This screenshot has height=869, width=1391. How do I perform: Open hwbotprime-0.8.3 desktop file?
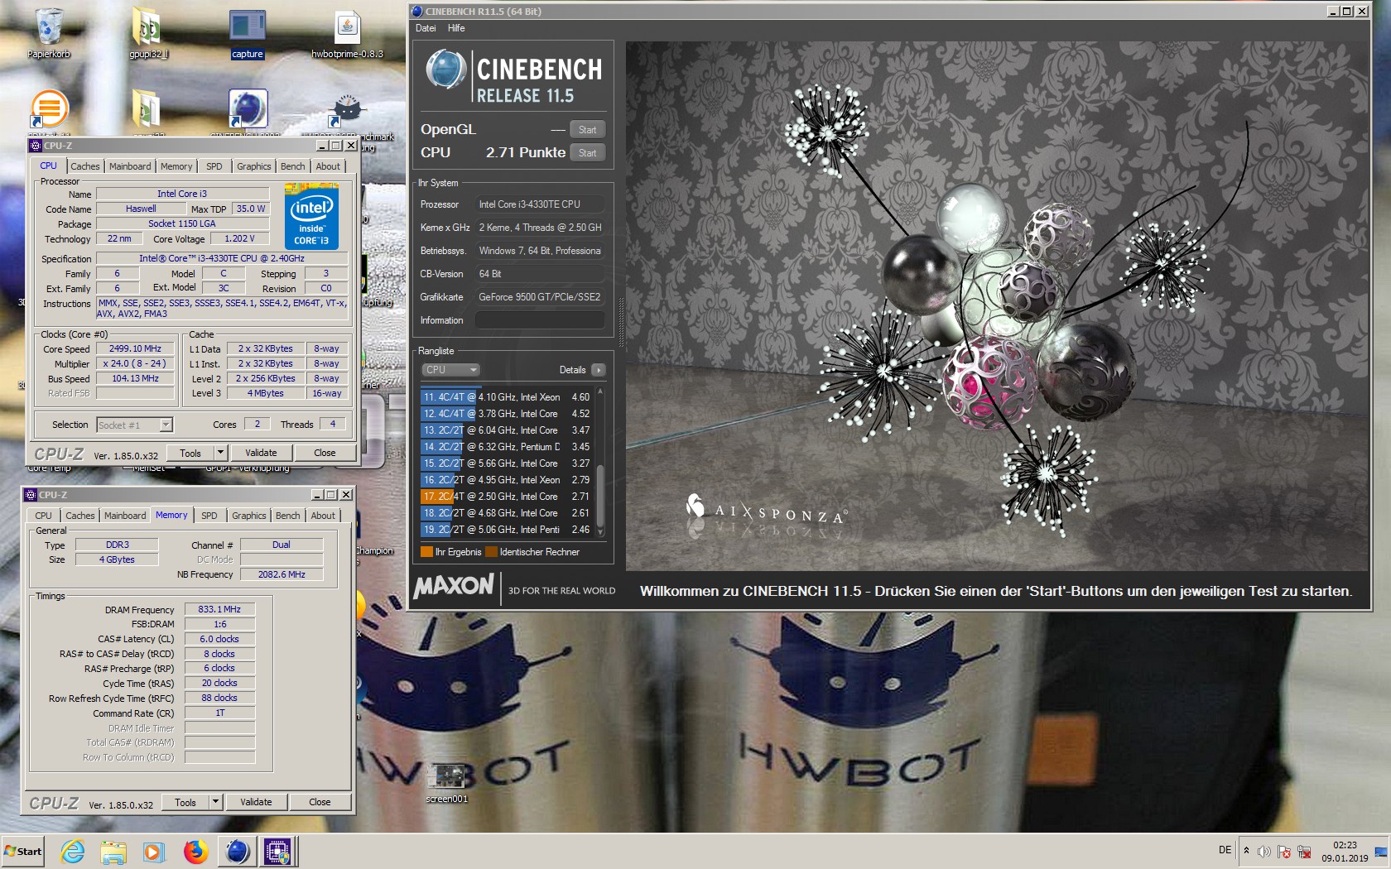coord(347,33)
